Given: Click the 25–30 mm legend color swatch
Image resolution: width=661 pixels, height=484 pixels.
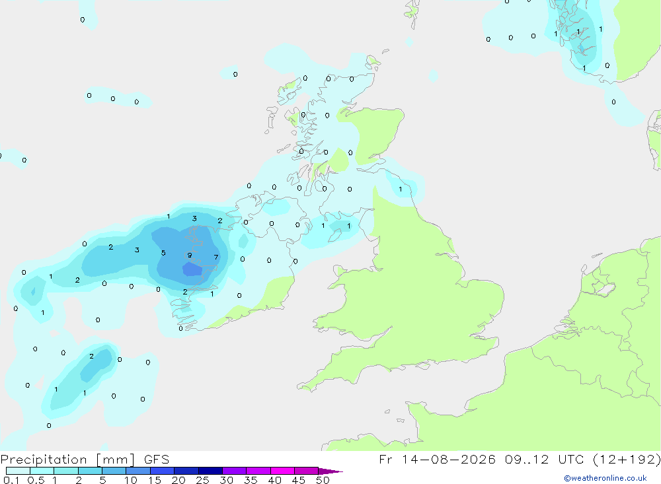Looking at the screenshot, I should pyautogui.click(x=210, y=471).
